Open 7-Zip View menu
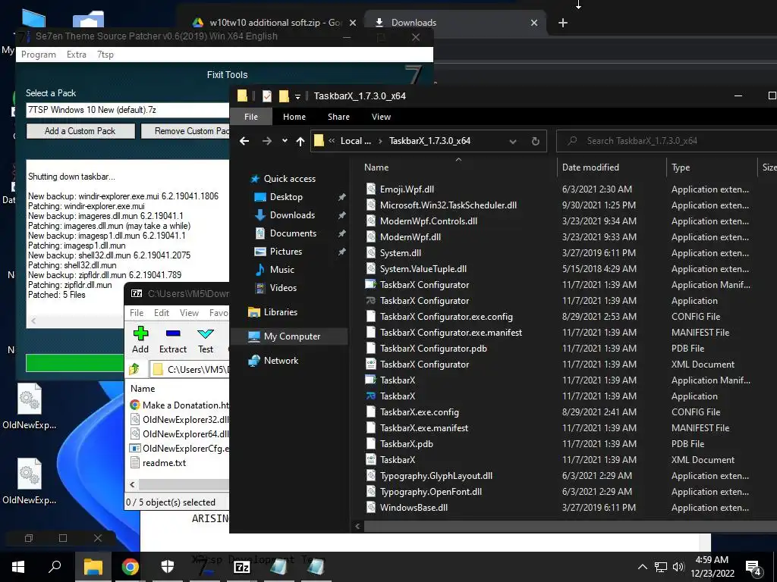777x582 pixels. [x=189, y=313]
